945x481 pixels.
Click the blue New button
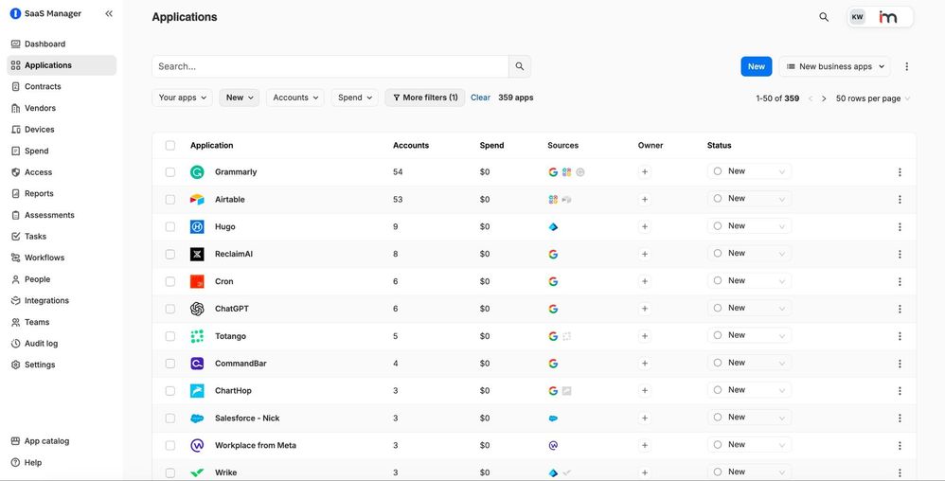756,66
